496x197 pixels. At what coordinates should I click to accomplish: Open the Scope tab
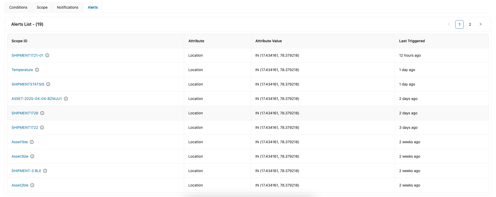(42, 7)
